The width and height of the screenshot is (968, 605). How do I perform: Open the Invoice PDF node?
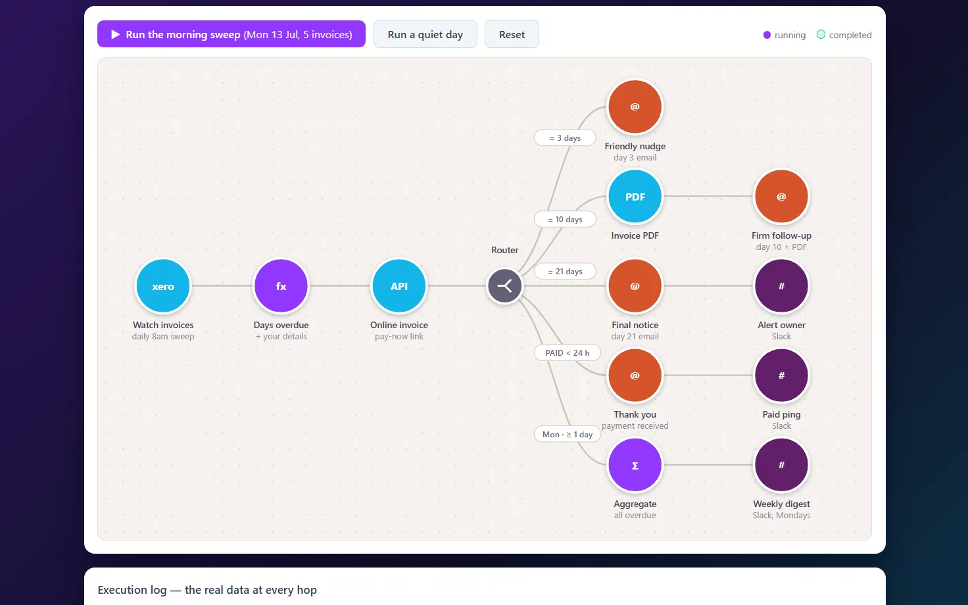tap(635, 197)
